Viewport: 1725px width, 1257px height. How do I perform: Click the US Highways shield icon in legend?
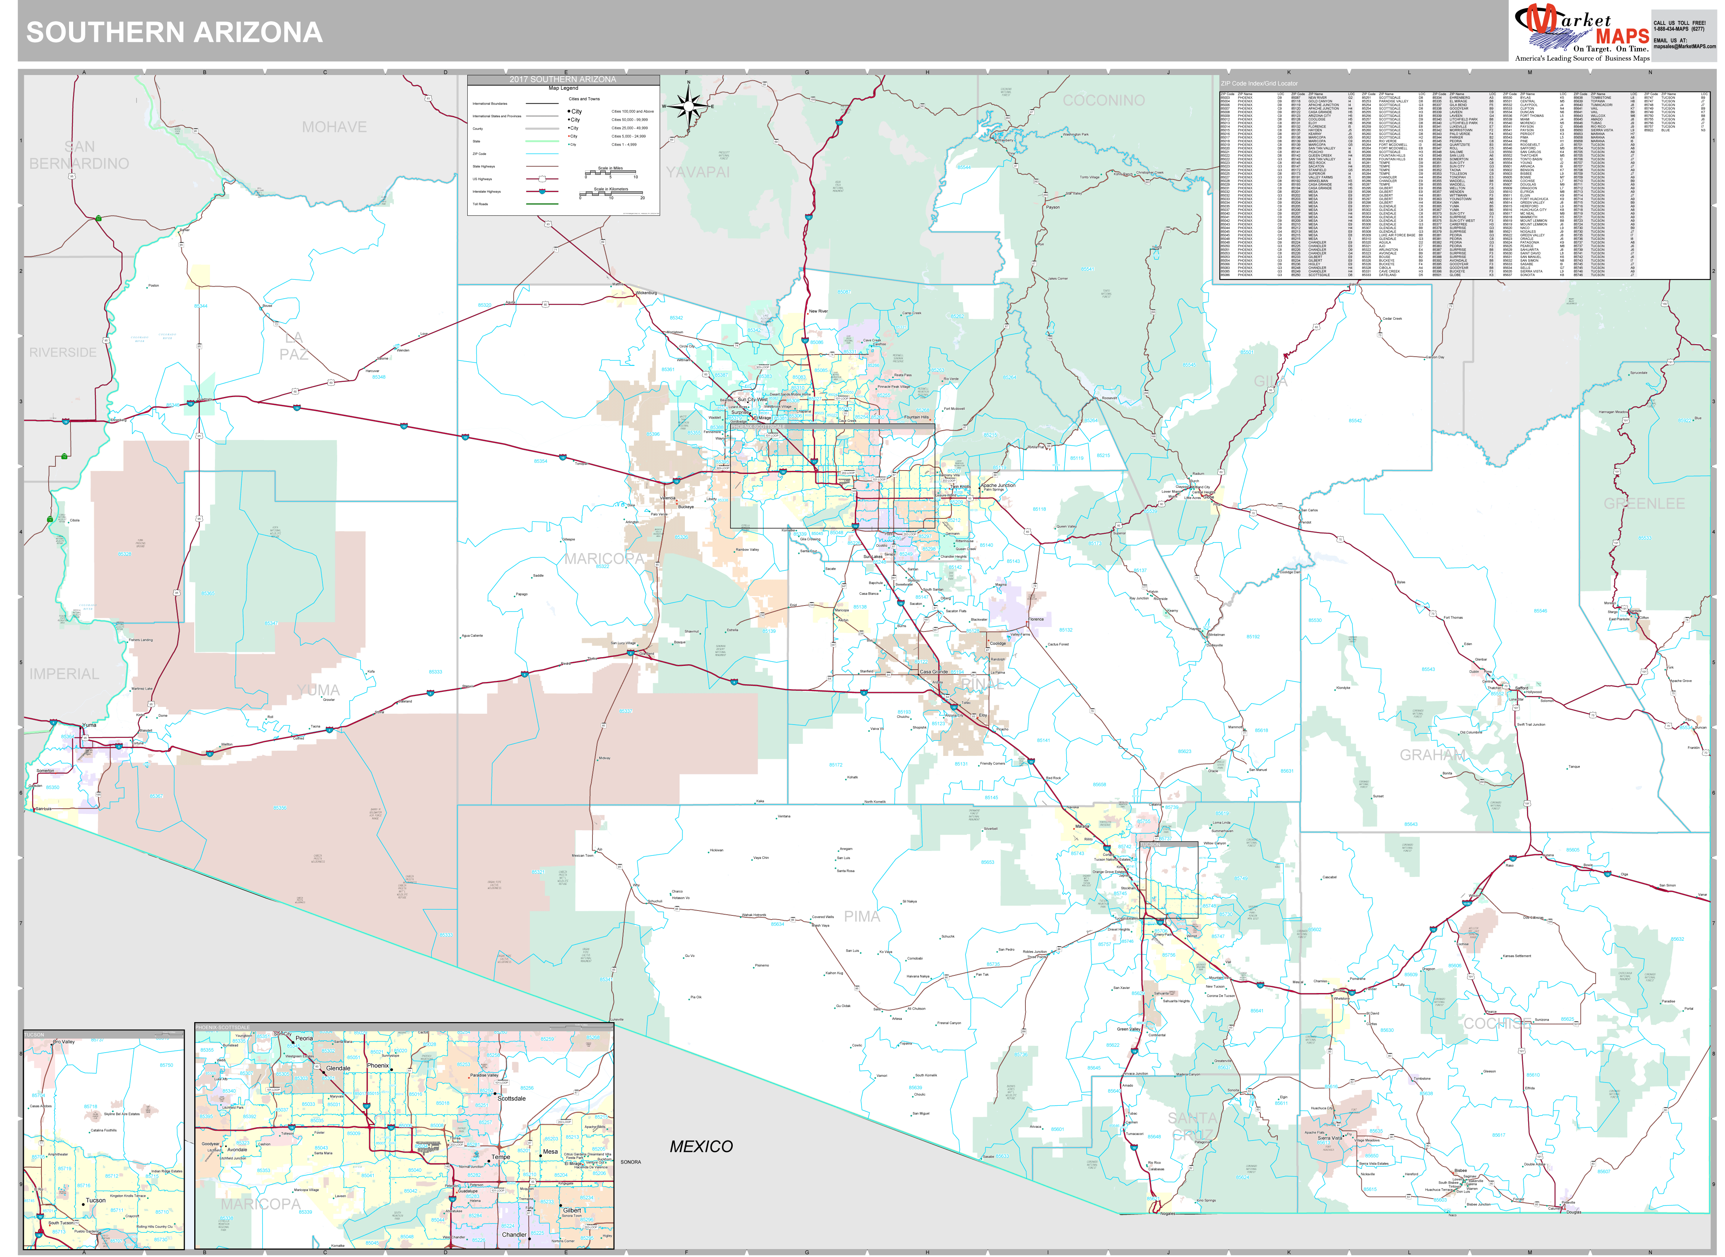tap(543, 179)
